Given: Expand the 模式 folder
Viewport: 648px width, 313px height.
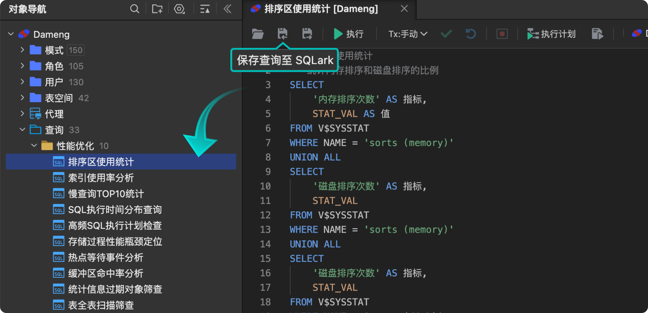Looking at the screenshot, I should tap(22, 50).
